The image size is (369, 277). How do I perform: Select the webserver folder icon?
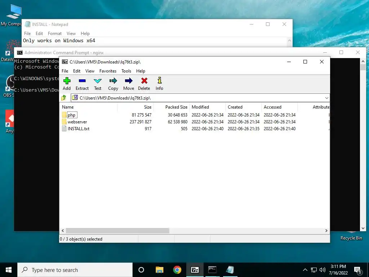tap(64, 122)
